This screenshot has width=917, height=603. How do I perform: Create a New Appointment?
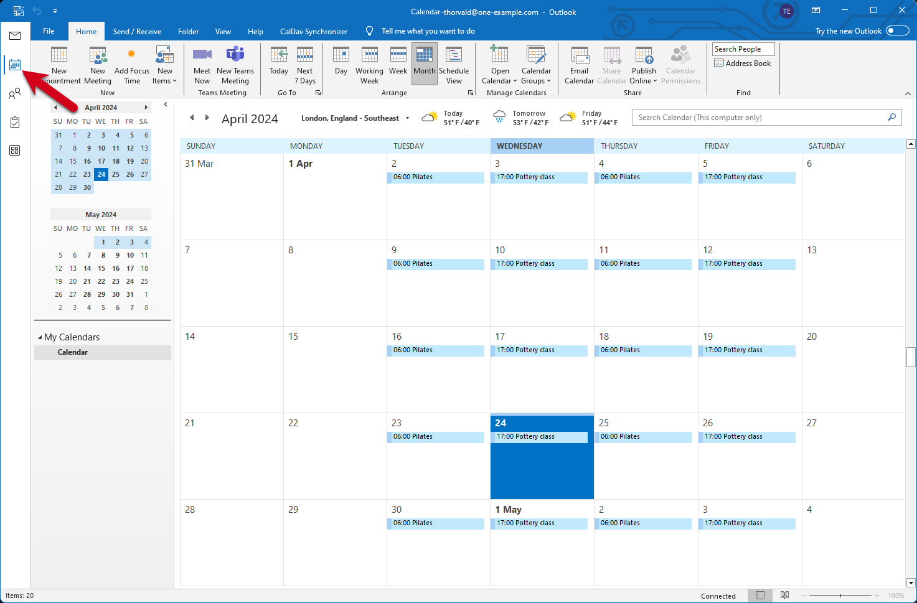tap(59, 65)
